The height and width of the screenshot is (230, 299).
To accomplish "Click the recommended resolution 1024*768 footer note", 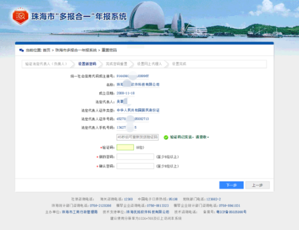I will 146,219.
